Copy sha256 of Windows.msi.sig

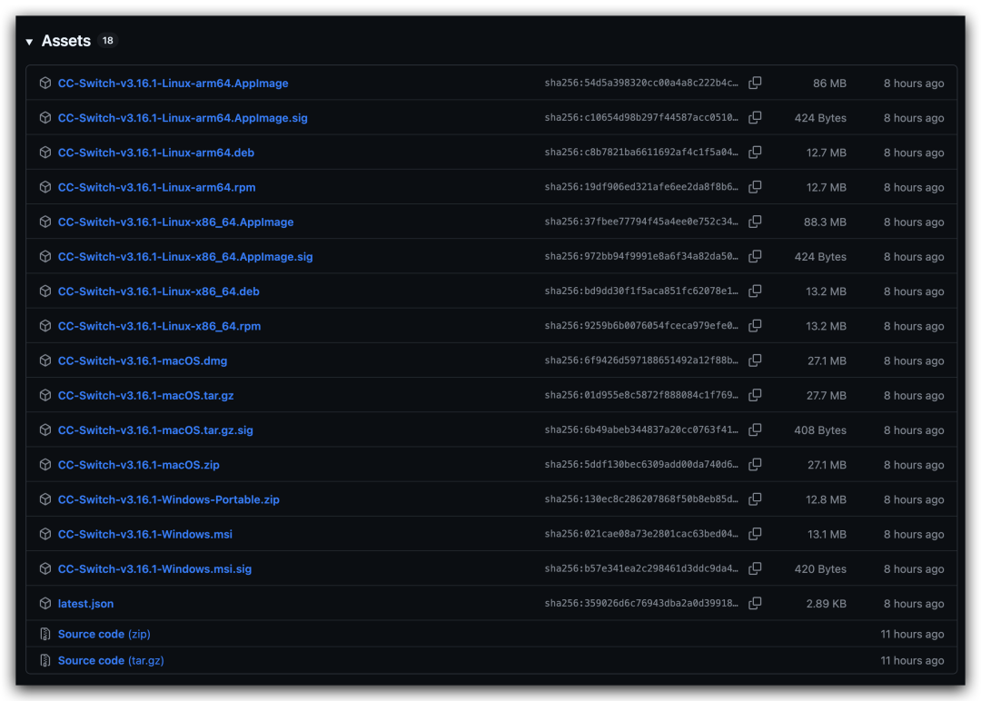click(755, 569)
